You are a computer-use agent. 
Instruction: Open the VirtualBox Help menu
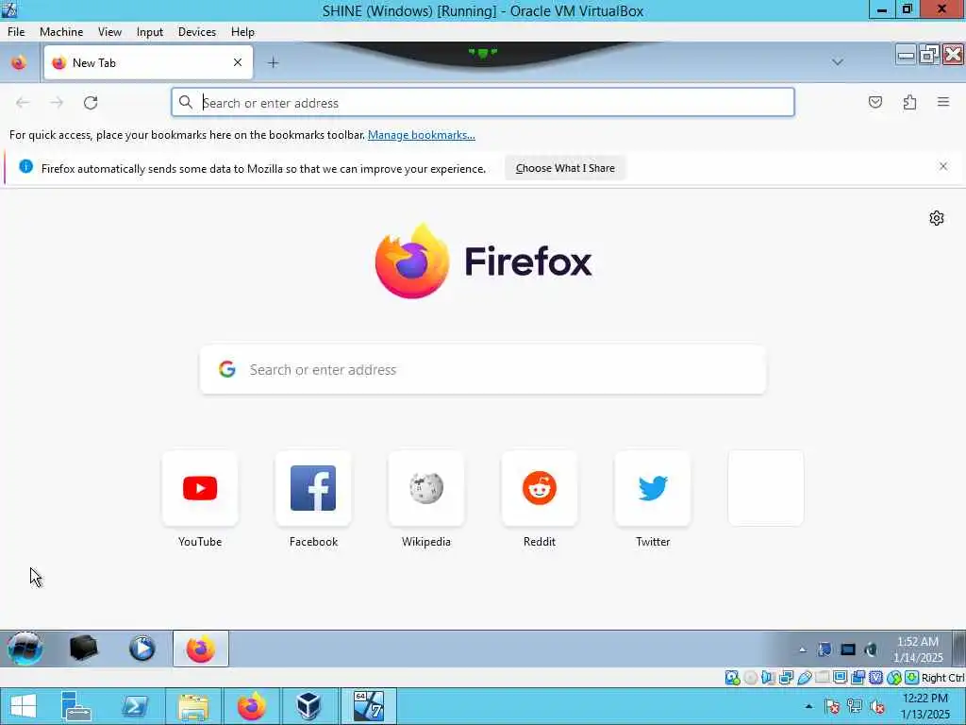click(242, 32)
